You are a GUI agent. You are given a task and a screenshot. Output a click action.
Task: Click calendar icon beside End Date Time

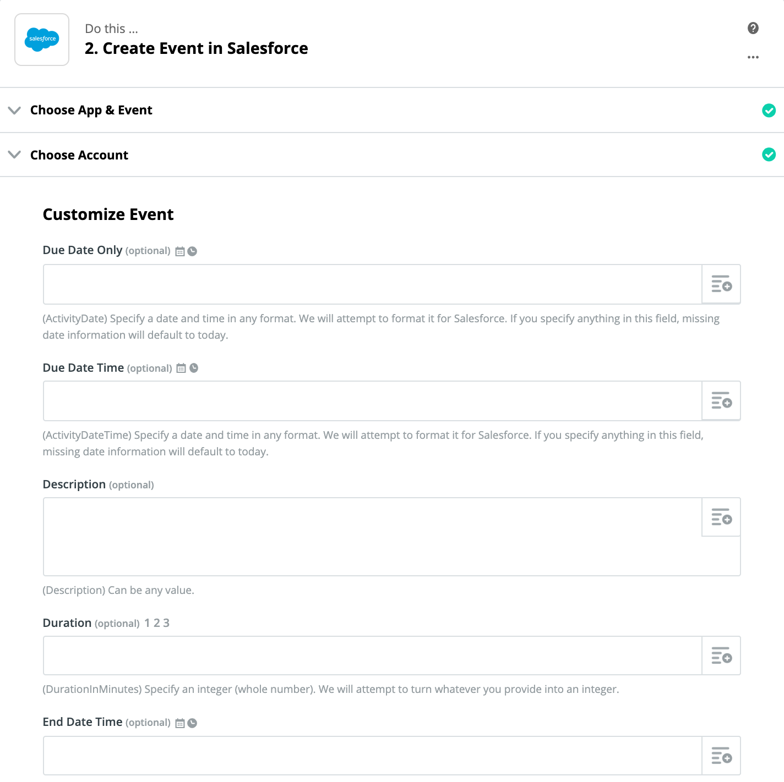(180, 723)
